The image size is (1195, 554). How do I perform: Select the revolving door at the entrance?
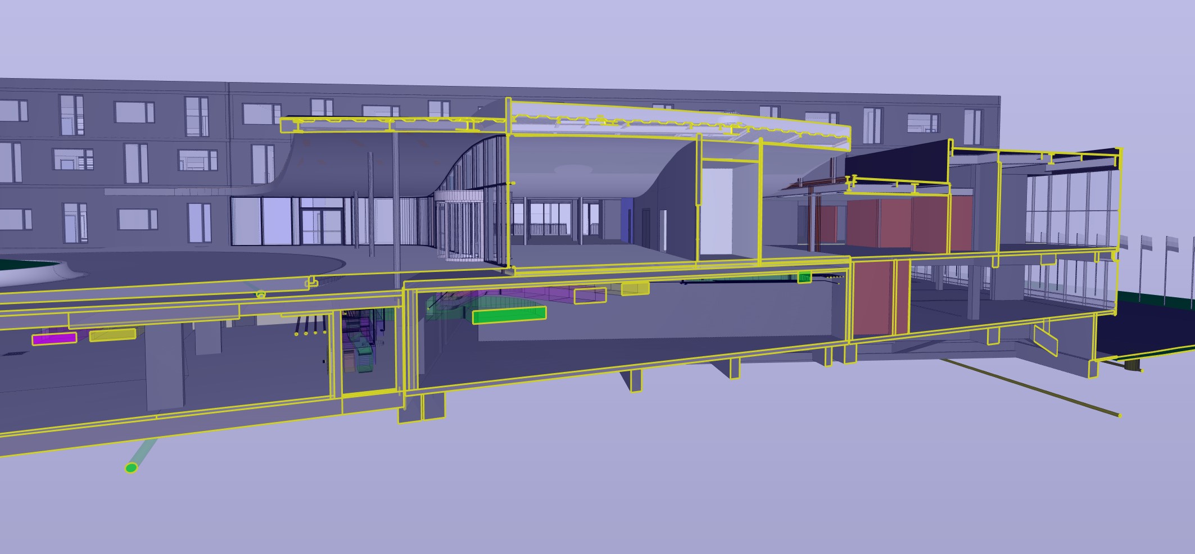462,231
